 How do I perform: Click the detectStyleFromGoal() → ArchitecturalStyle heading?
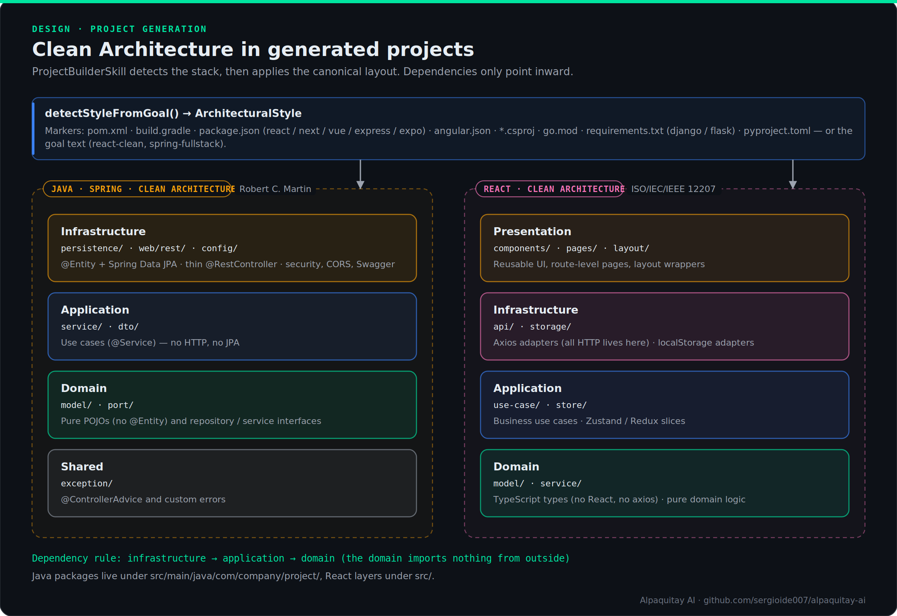click(x=173, y=114)
